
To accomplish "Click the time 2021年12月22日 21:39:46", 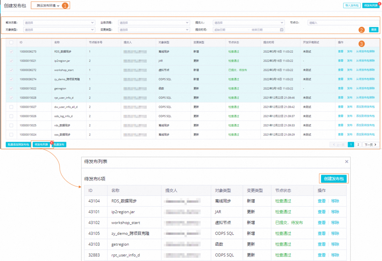I will coord(279,98).
